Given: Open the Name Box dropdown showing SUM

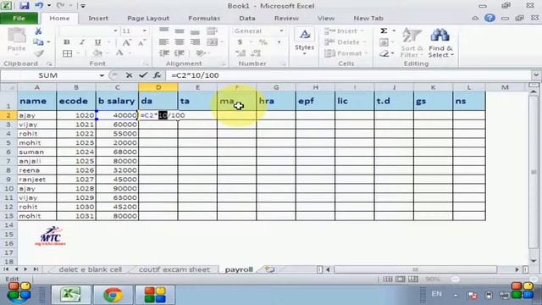Looking at the screenshot, I should (102, 75).
